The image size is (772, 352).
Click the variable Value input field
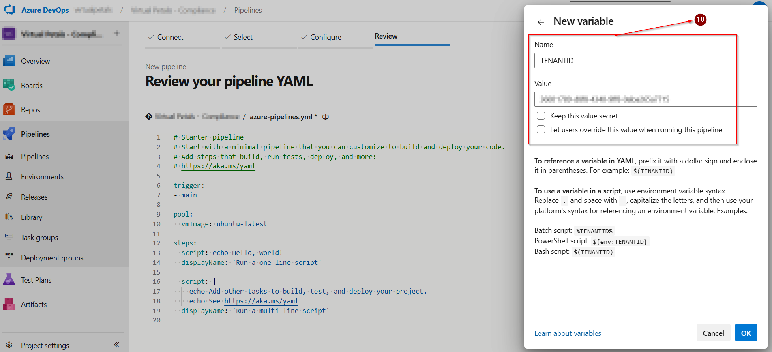(645, 99)
